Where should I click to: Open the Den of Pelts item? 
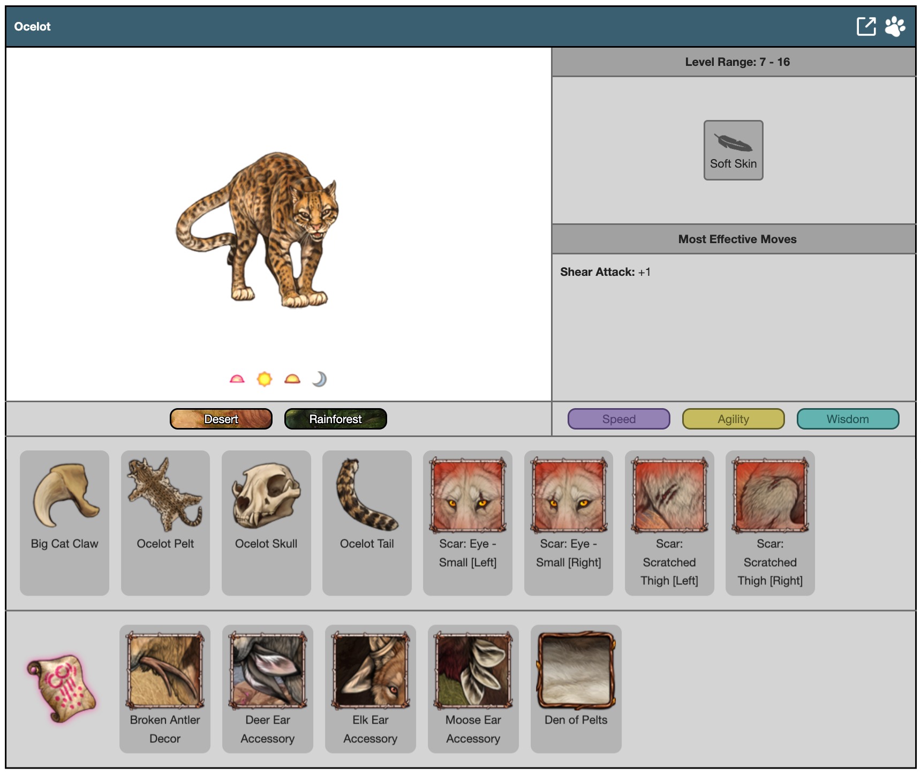point(576,688)
